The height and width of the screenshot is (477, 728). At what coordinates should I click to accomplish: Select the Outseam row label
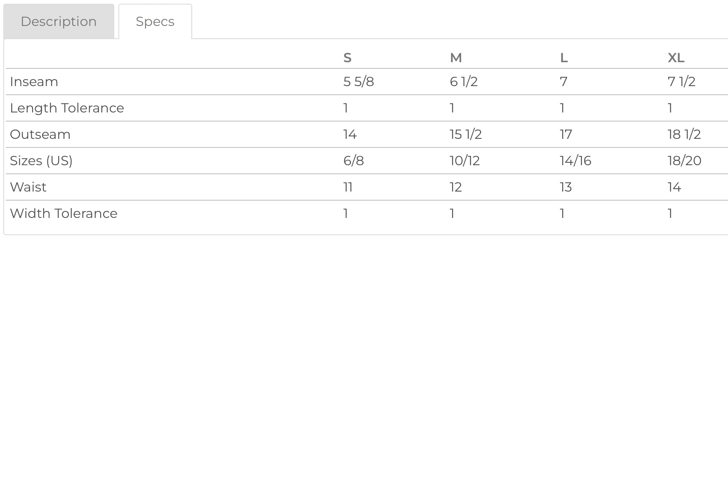(x=40, y=134)
